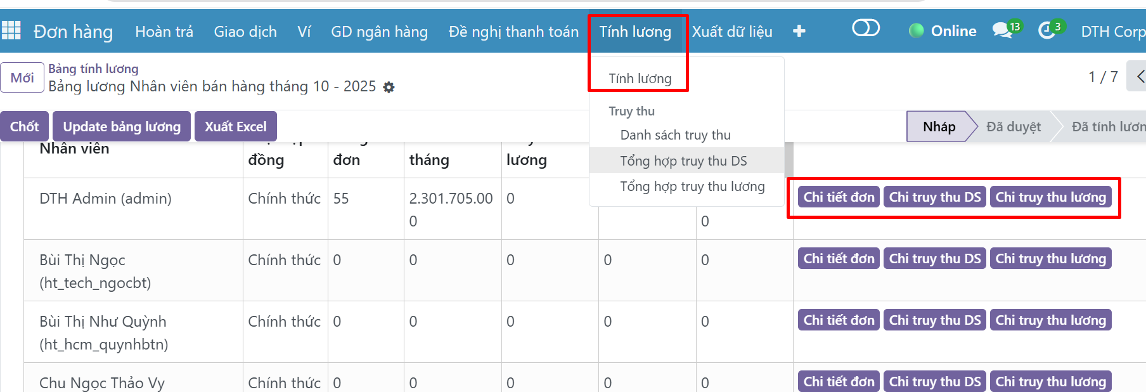
Task: Go to previous record arrow
Action: click(x=1138, y=77)
